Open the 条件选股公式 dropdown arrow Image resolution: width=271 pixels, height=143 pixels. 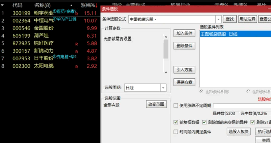(218, 19)
